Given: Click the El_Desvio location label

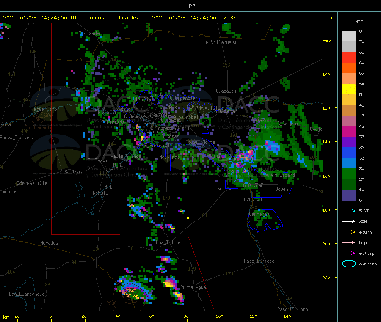Looking at the screenshot, I should coord(99,160).
